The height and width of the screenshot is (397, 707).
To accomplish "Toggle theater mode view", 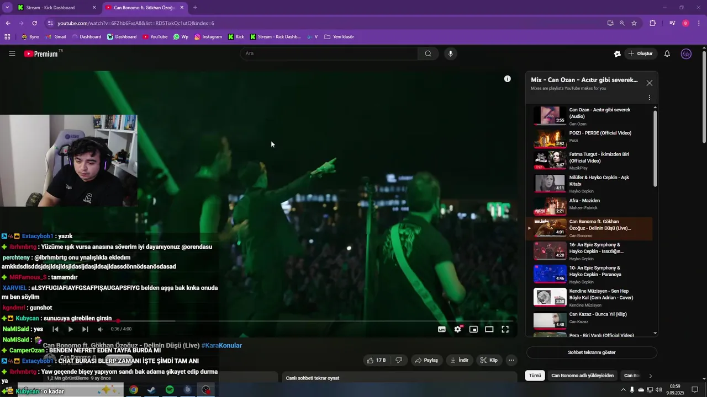I will (x=489, y=329).
